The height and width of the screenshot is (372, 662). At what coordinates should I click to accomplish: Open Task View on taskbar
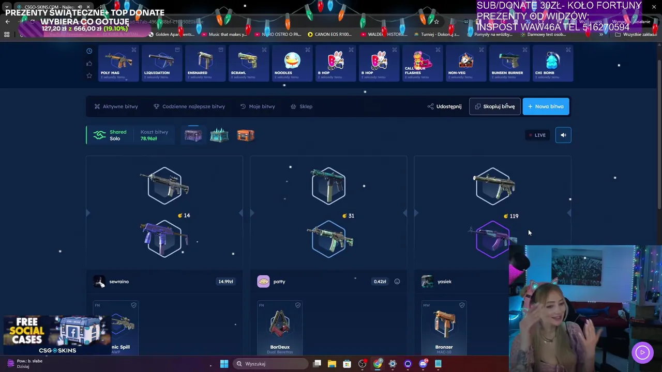[x=317, y=364]
